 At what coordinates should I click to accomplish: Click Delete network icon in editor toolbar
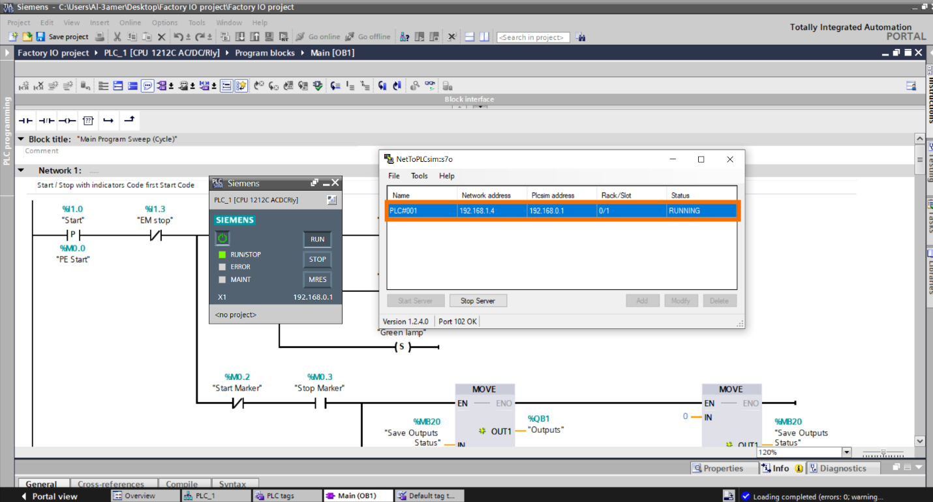click(39, 86)
